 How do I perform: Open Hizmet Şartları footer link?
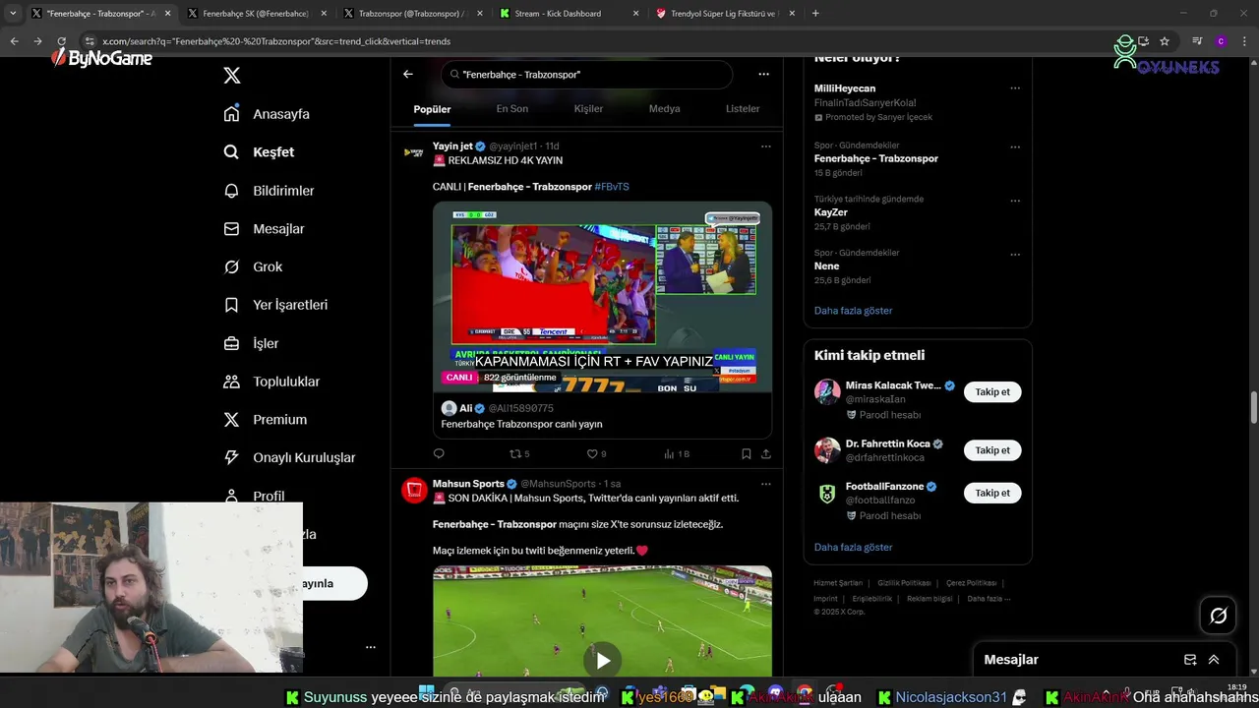coord(838,583)
